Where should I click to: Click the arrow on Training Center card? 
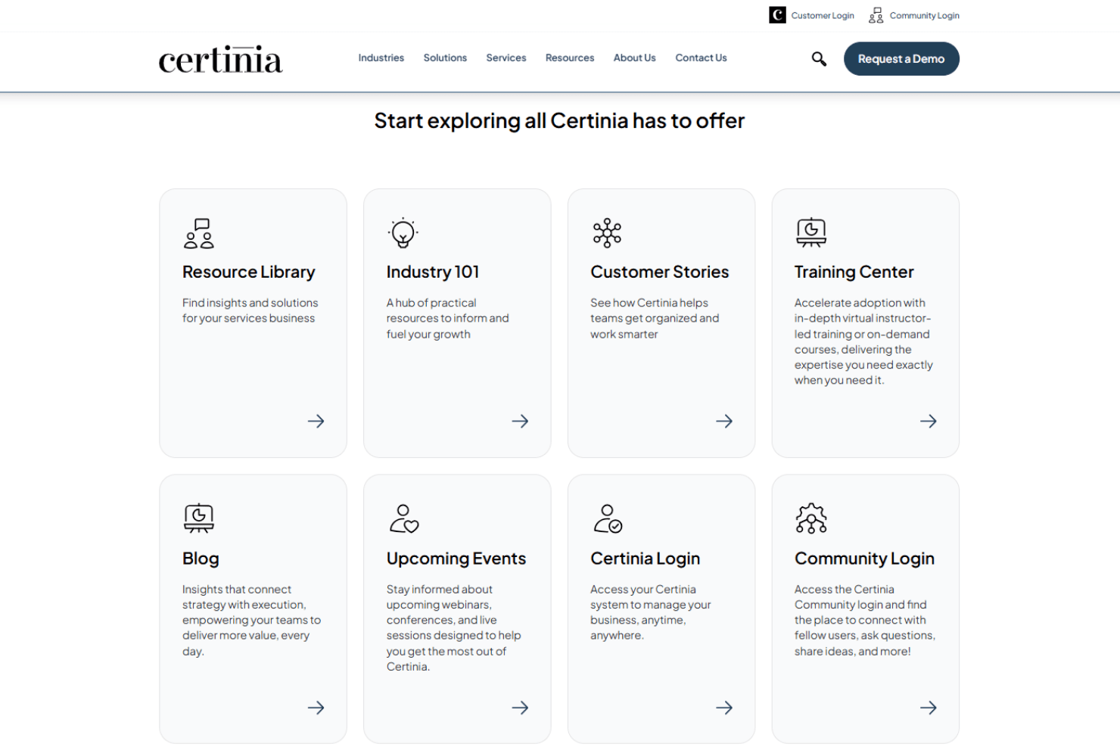(929, 421)
